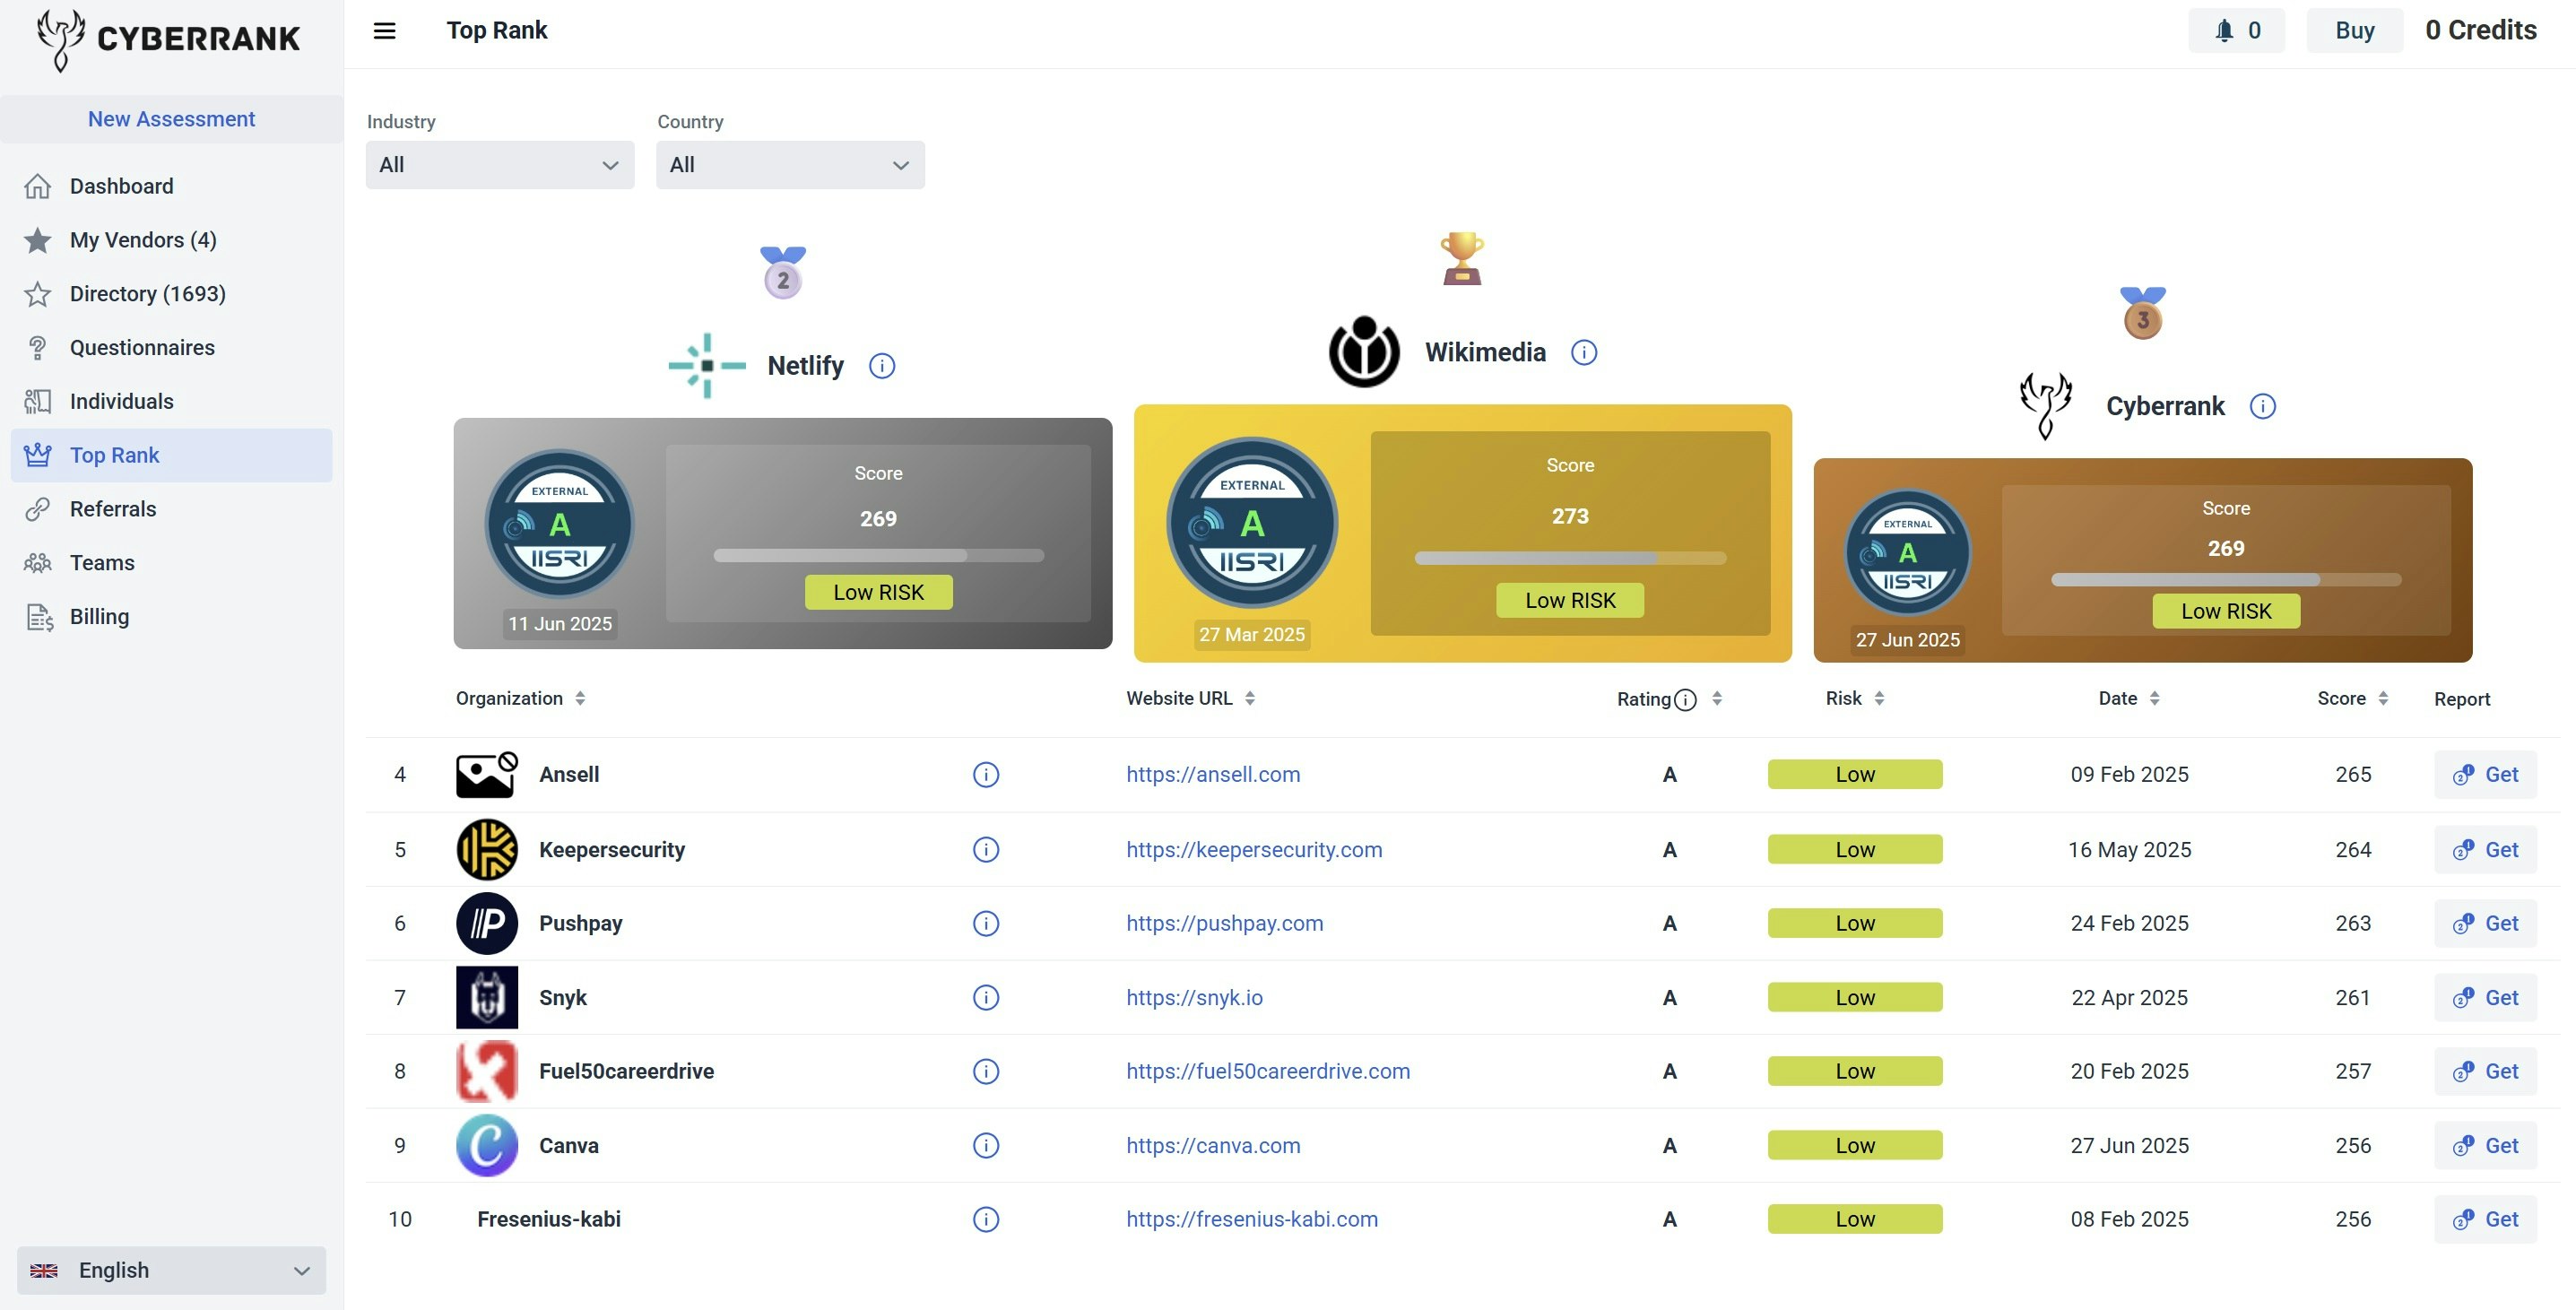Click the 0 Credits balance text
2576x1310 pixels.
2480,31
